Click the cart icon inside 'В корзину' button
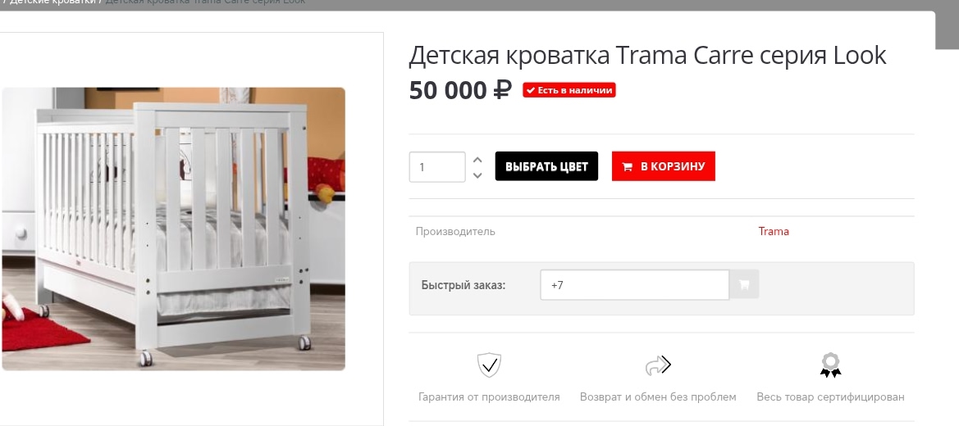The image size is (959, 426). point(627,167)
